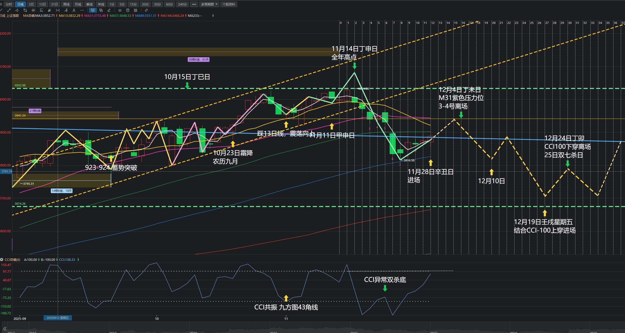Switch to 60分 minute period tab
The height and width of the screenshot is (333, 625).
[x=170, y=4]
